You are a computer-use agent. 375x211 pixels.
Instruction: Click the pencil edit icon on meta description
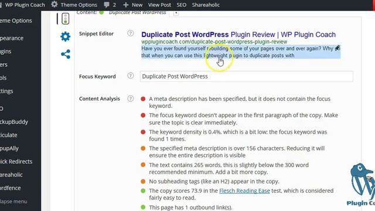(337, 48)
